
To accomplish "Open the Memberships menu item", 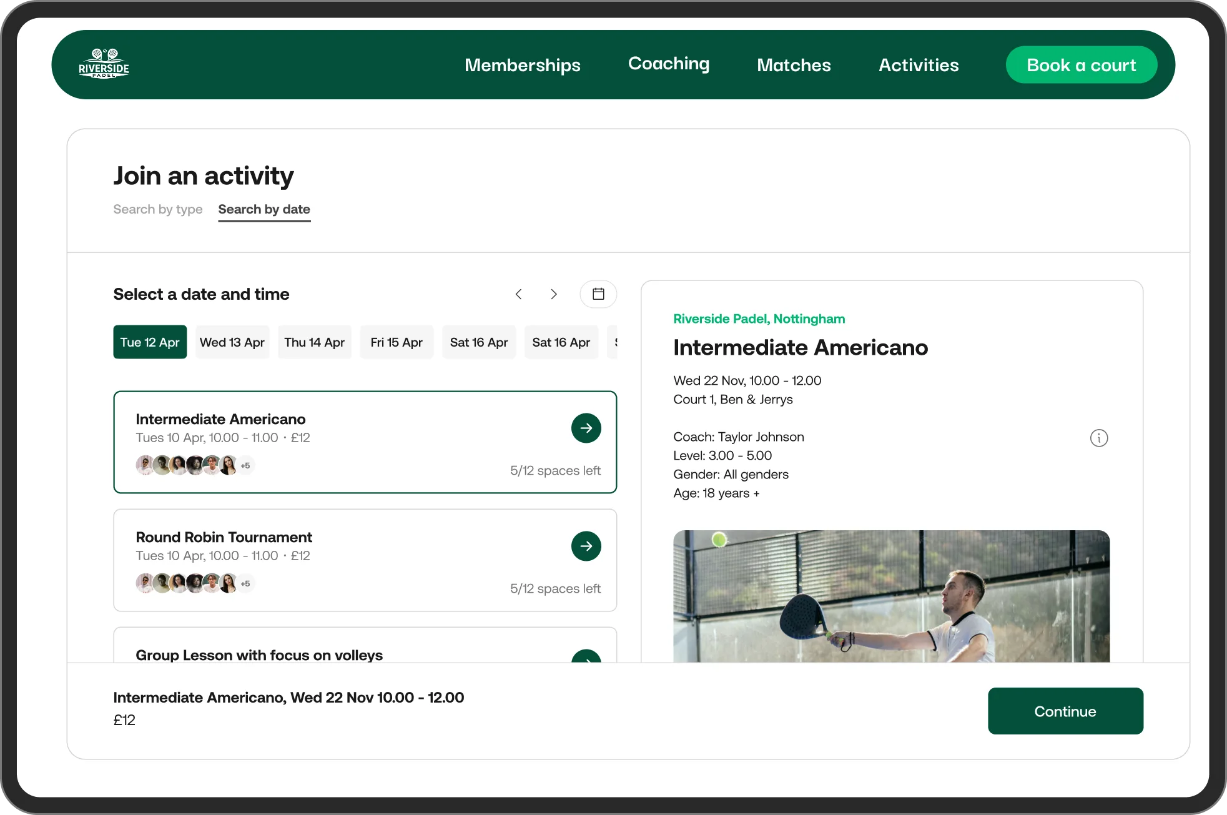I will pyautogui.click(x=522, y=65).
